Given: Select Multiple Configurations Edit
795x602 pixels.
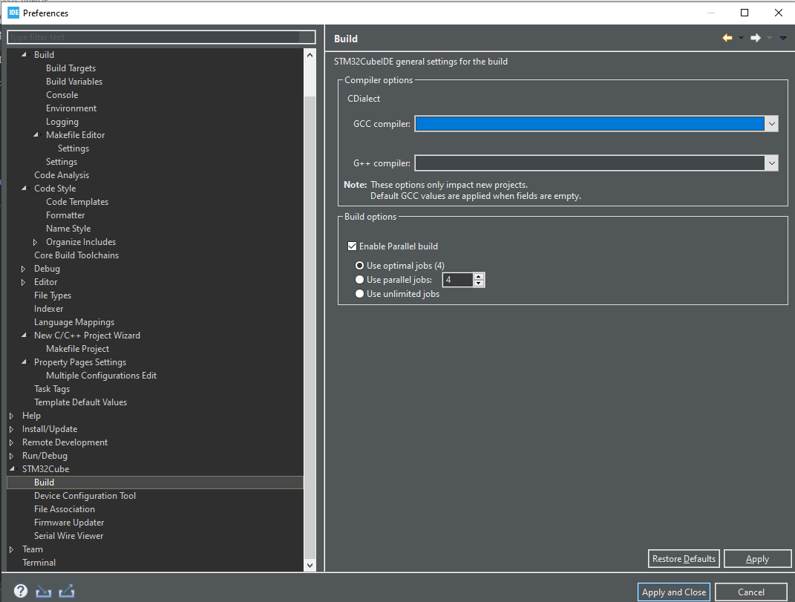Looking at the screenshot, I should point(101,376).
